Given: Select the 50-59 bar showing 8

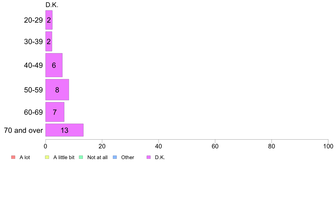Looking at the screenshot, I should (x=57, y=90).
